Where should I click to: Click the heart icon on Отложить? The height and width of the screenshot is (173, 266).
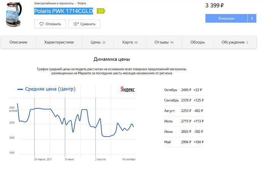(x=41, y=24)
